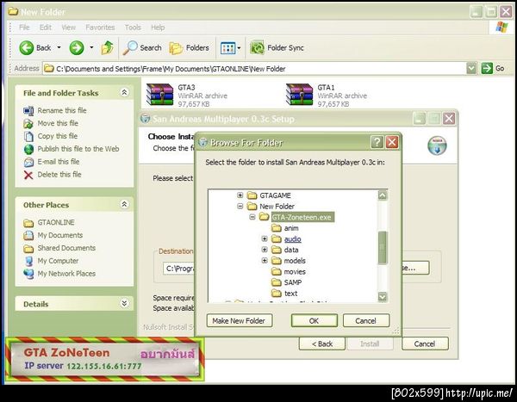Click Copy this file task
517x402 pixels.
(x=58, y=136)
